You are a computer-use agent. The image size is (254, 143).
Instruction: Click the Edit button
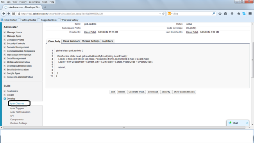click(x=113, y=92)
